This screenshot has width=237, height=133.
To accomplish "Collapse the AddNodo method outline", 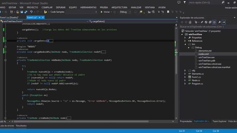I will (5, 60).
